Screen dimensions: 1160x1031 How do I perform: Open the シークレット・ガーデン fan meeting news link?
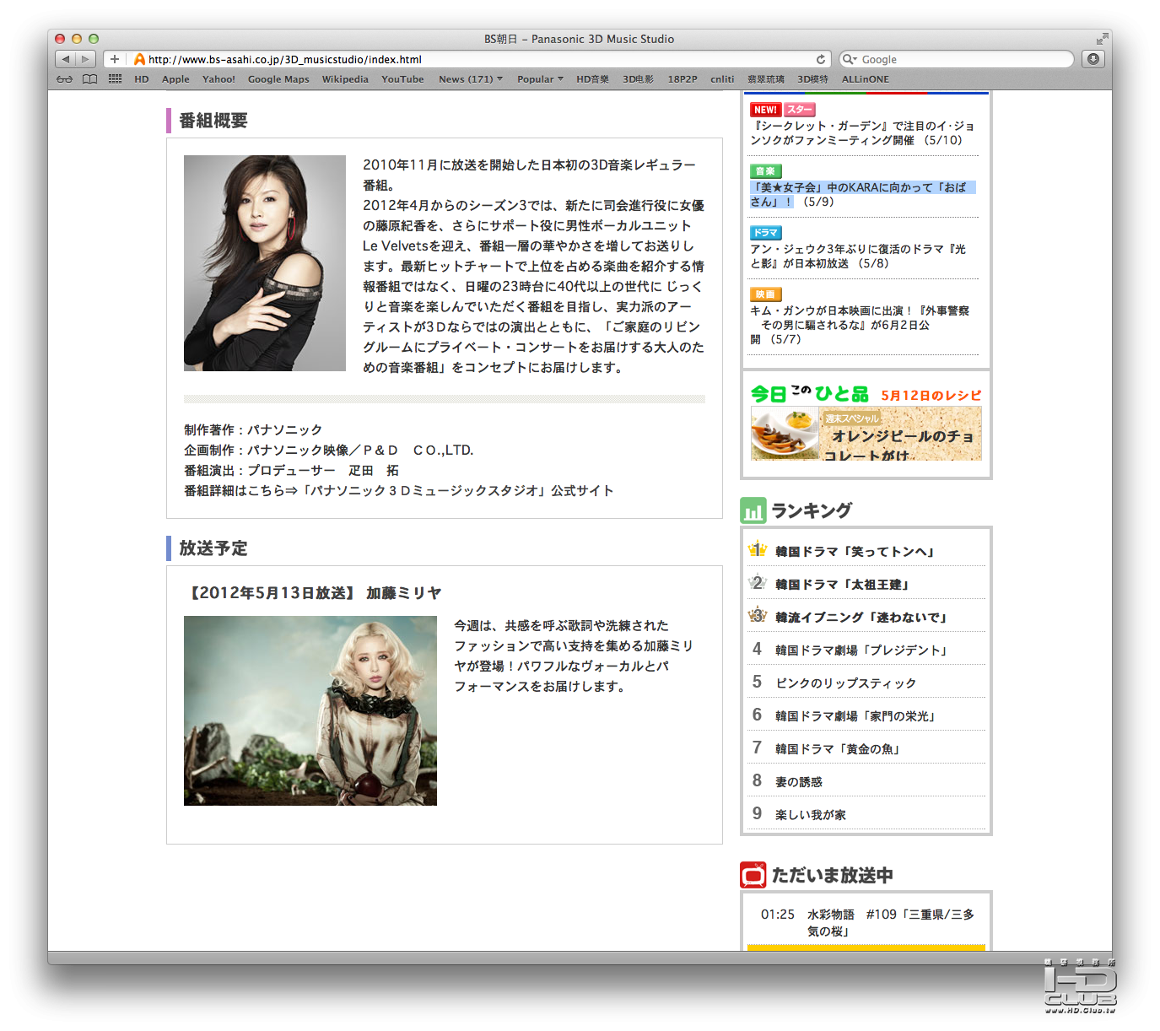pyautogui.click(x=862, y=133)
